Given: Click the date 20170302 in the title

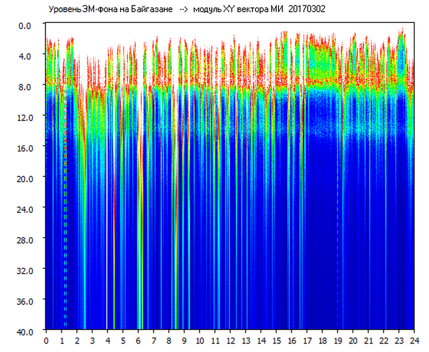Looking at the screenshot, I should point(306,9).
